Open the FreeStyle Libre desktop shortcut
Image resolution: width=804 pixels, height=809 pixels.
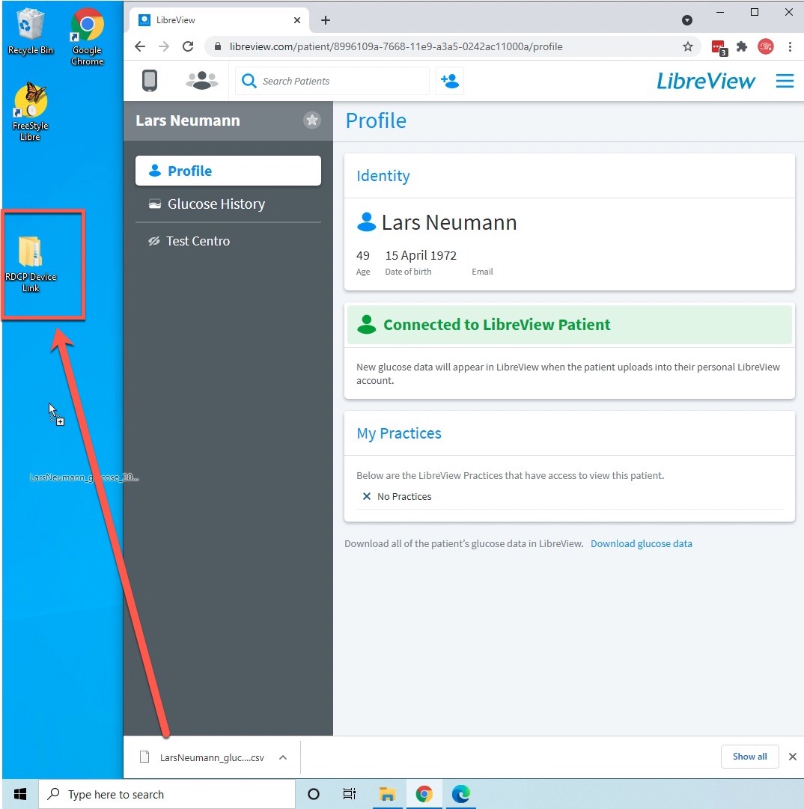pos(30,111)
